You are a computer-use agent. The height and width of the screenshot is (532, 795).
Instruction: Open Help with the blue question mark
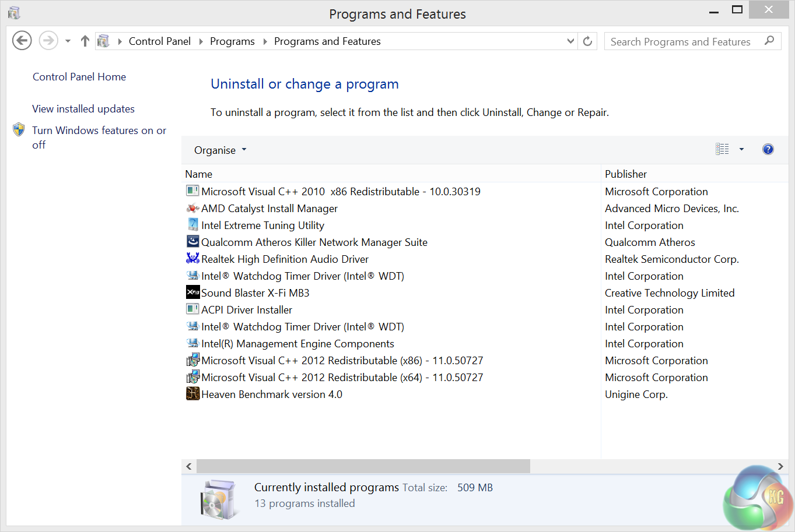(x=768, y=149)
